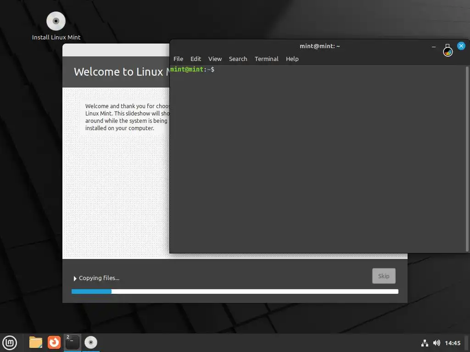This screenshot has width=470, height=352.
Task: Expand the Copying files details arrow
Action: [75, 279]
